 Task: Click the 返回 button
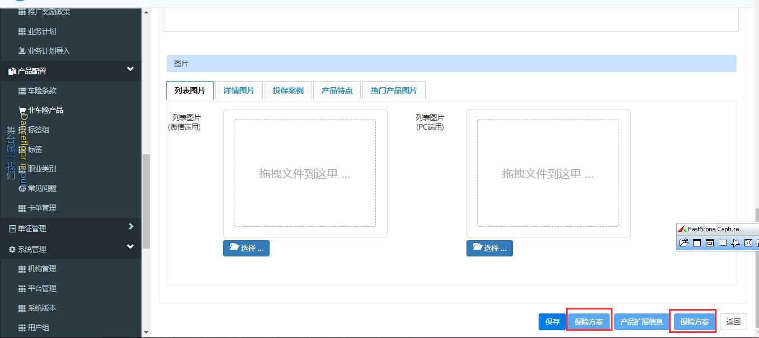733,322
